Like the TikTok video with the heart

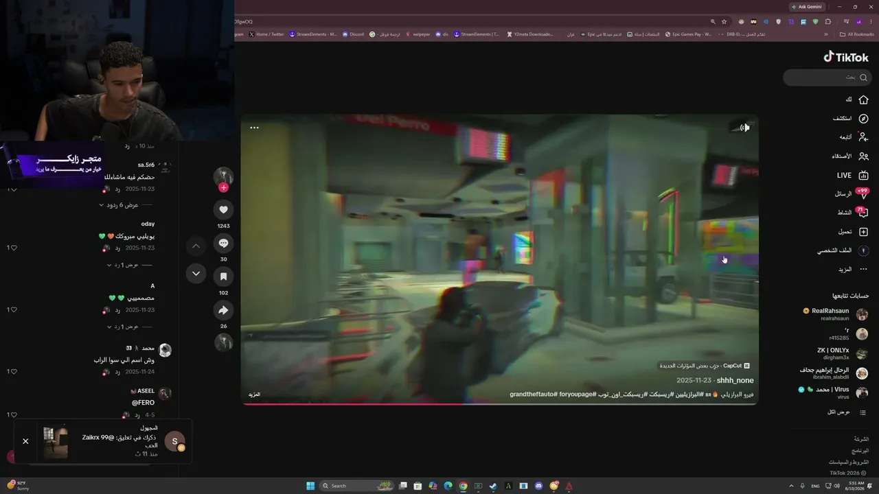(223, 209)
